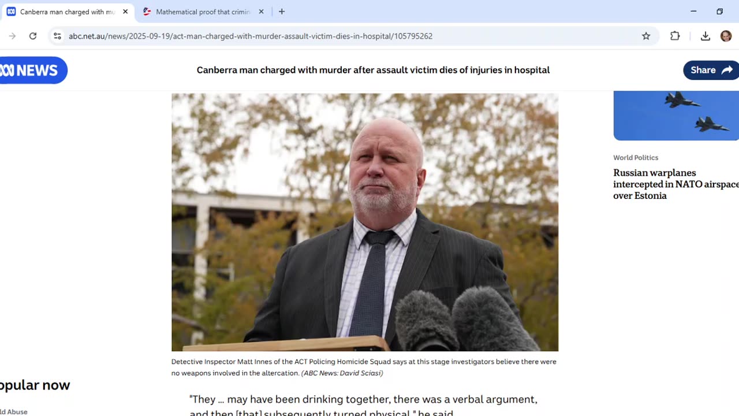Open Chrome downloads icon
Screen dimensions: 739x416
point(706,36)
